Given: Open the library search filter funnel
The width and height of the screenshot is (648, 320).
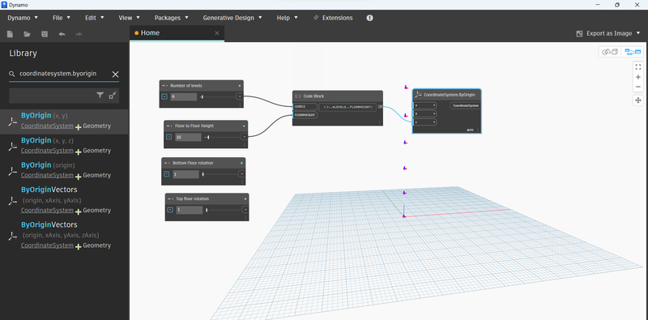Looking at the screenshot, I should (x=100, y=95).
